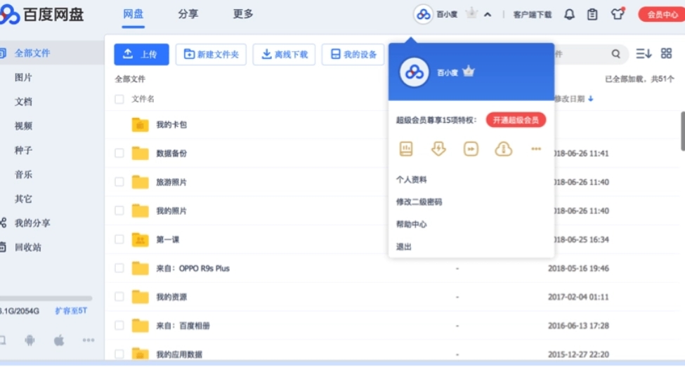Switch to grid view
685x367 pixels.
click(666, 53)
